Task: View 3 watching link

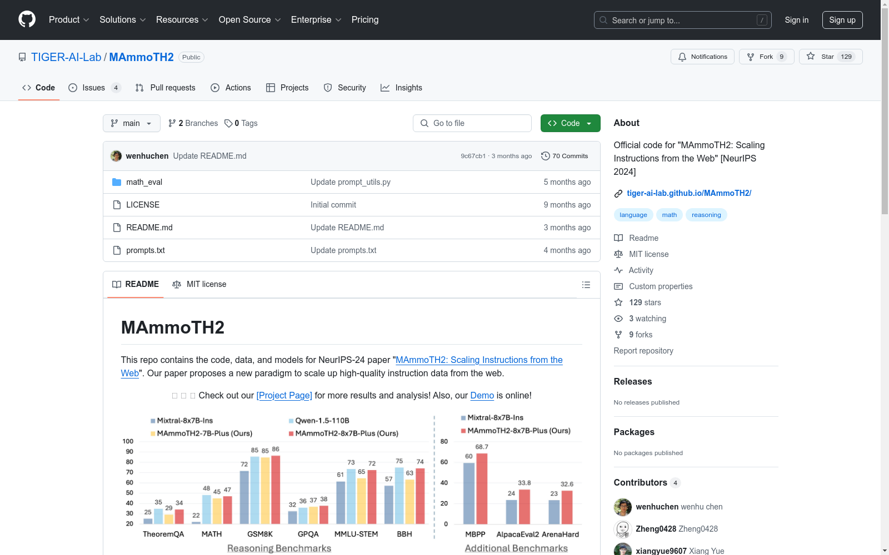Action: 640,319
